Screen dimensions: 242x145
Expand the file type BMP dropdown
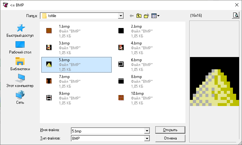[x=147, y=138]
